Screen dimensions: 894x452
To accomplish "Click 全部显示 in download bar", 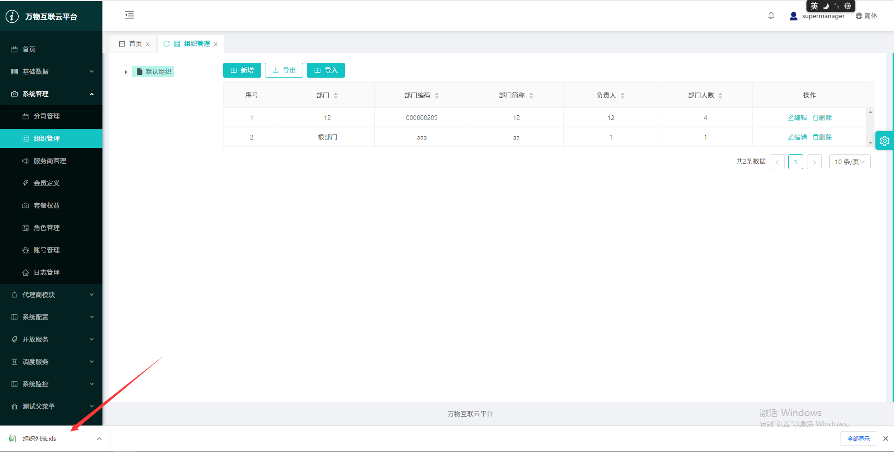I will coord(859,439).
